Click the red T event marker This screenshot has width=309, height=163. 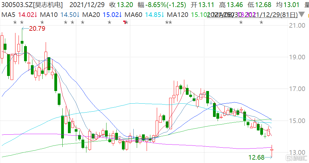[124, 22]
